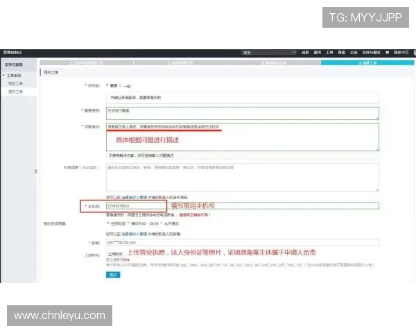Select the 一般 priority radio button
416x333 pixels.
coord(120,85)
